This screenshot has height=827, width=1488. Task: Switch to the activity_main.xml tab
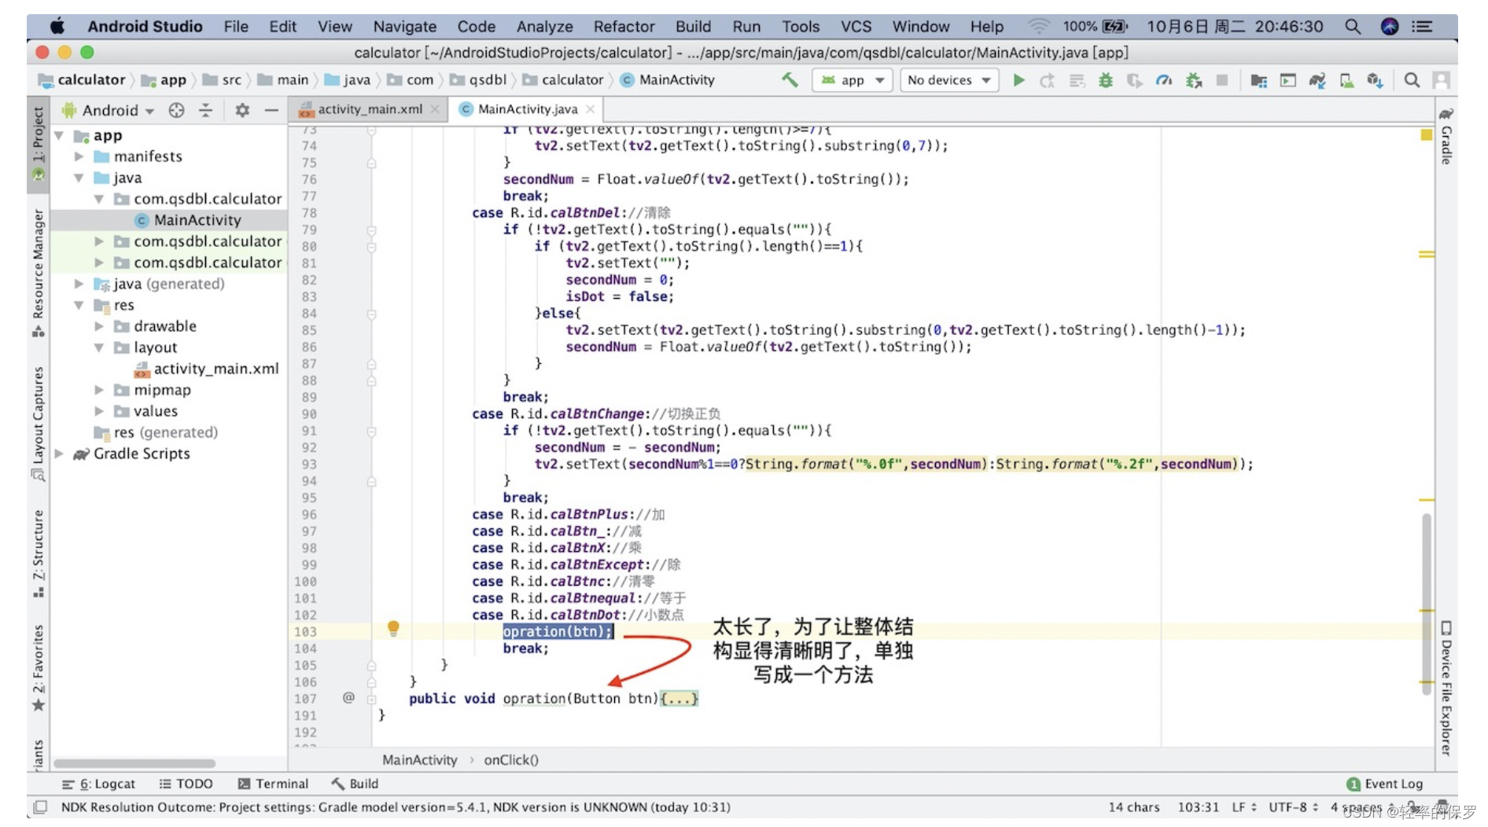point(368,109)
